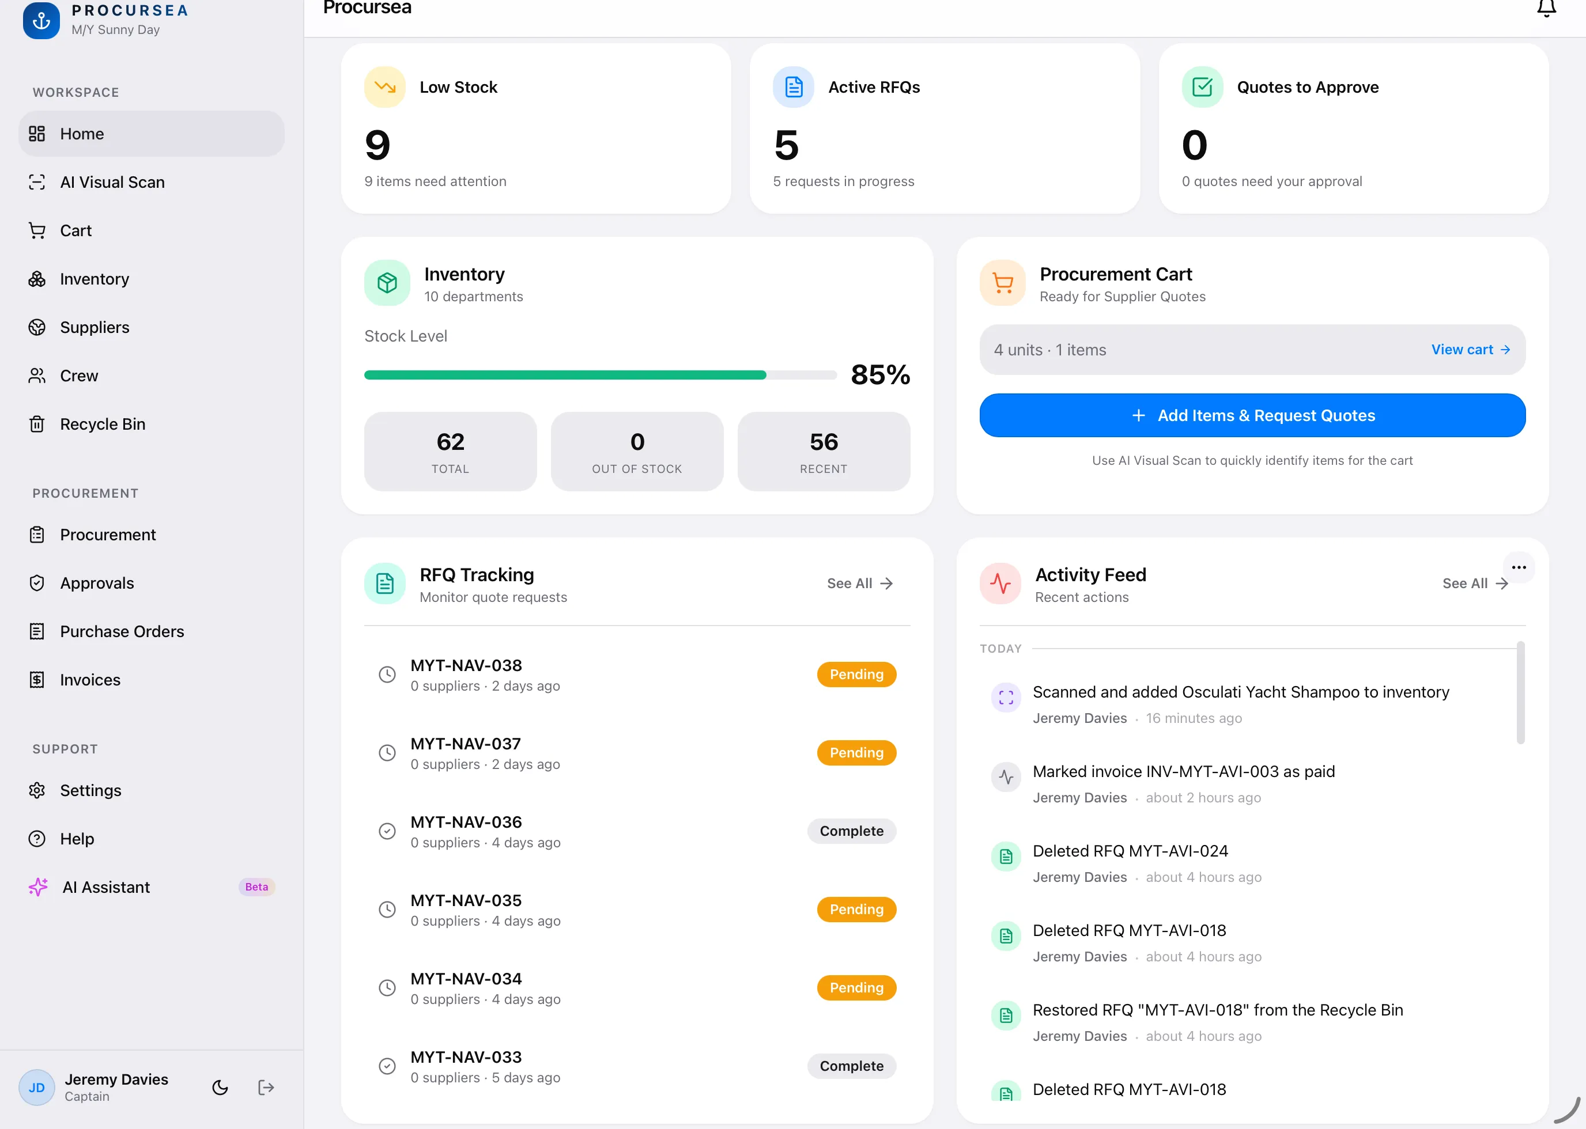Open Home in the sidebar
1586x1129 pixels.
click(x=152, y=134)
